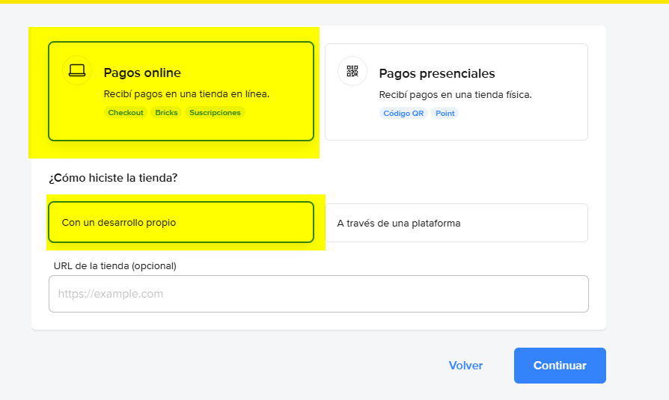The height and width of the screenshot is (400, 669).
Task: Click the Checkout tag
Action: coord(126,113)
